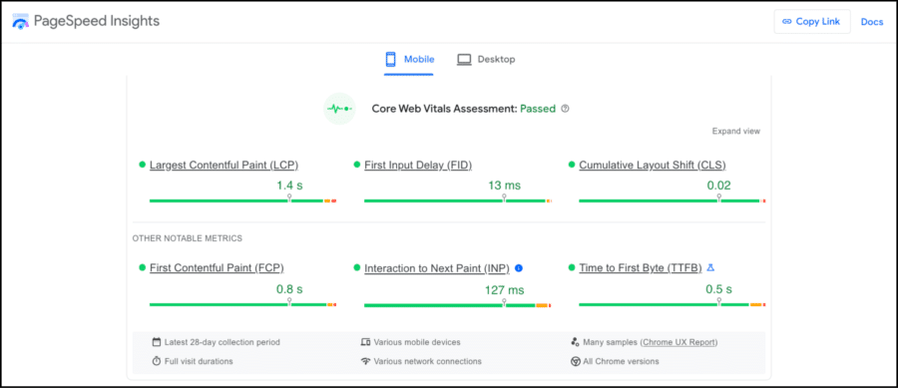Click the Copy Link button
Screen dimensions: 898x388
(x=812, y=22)
